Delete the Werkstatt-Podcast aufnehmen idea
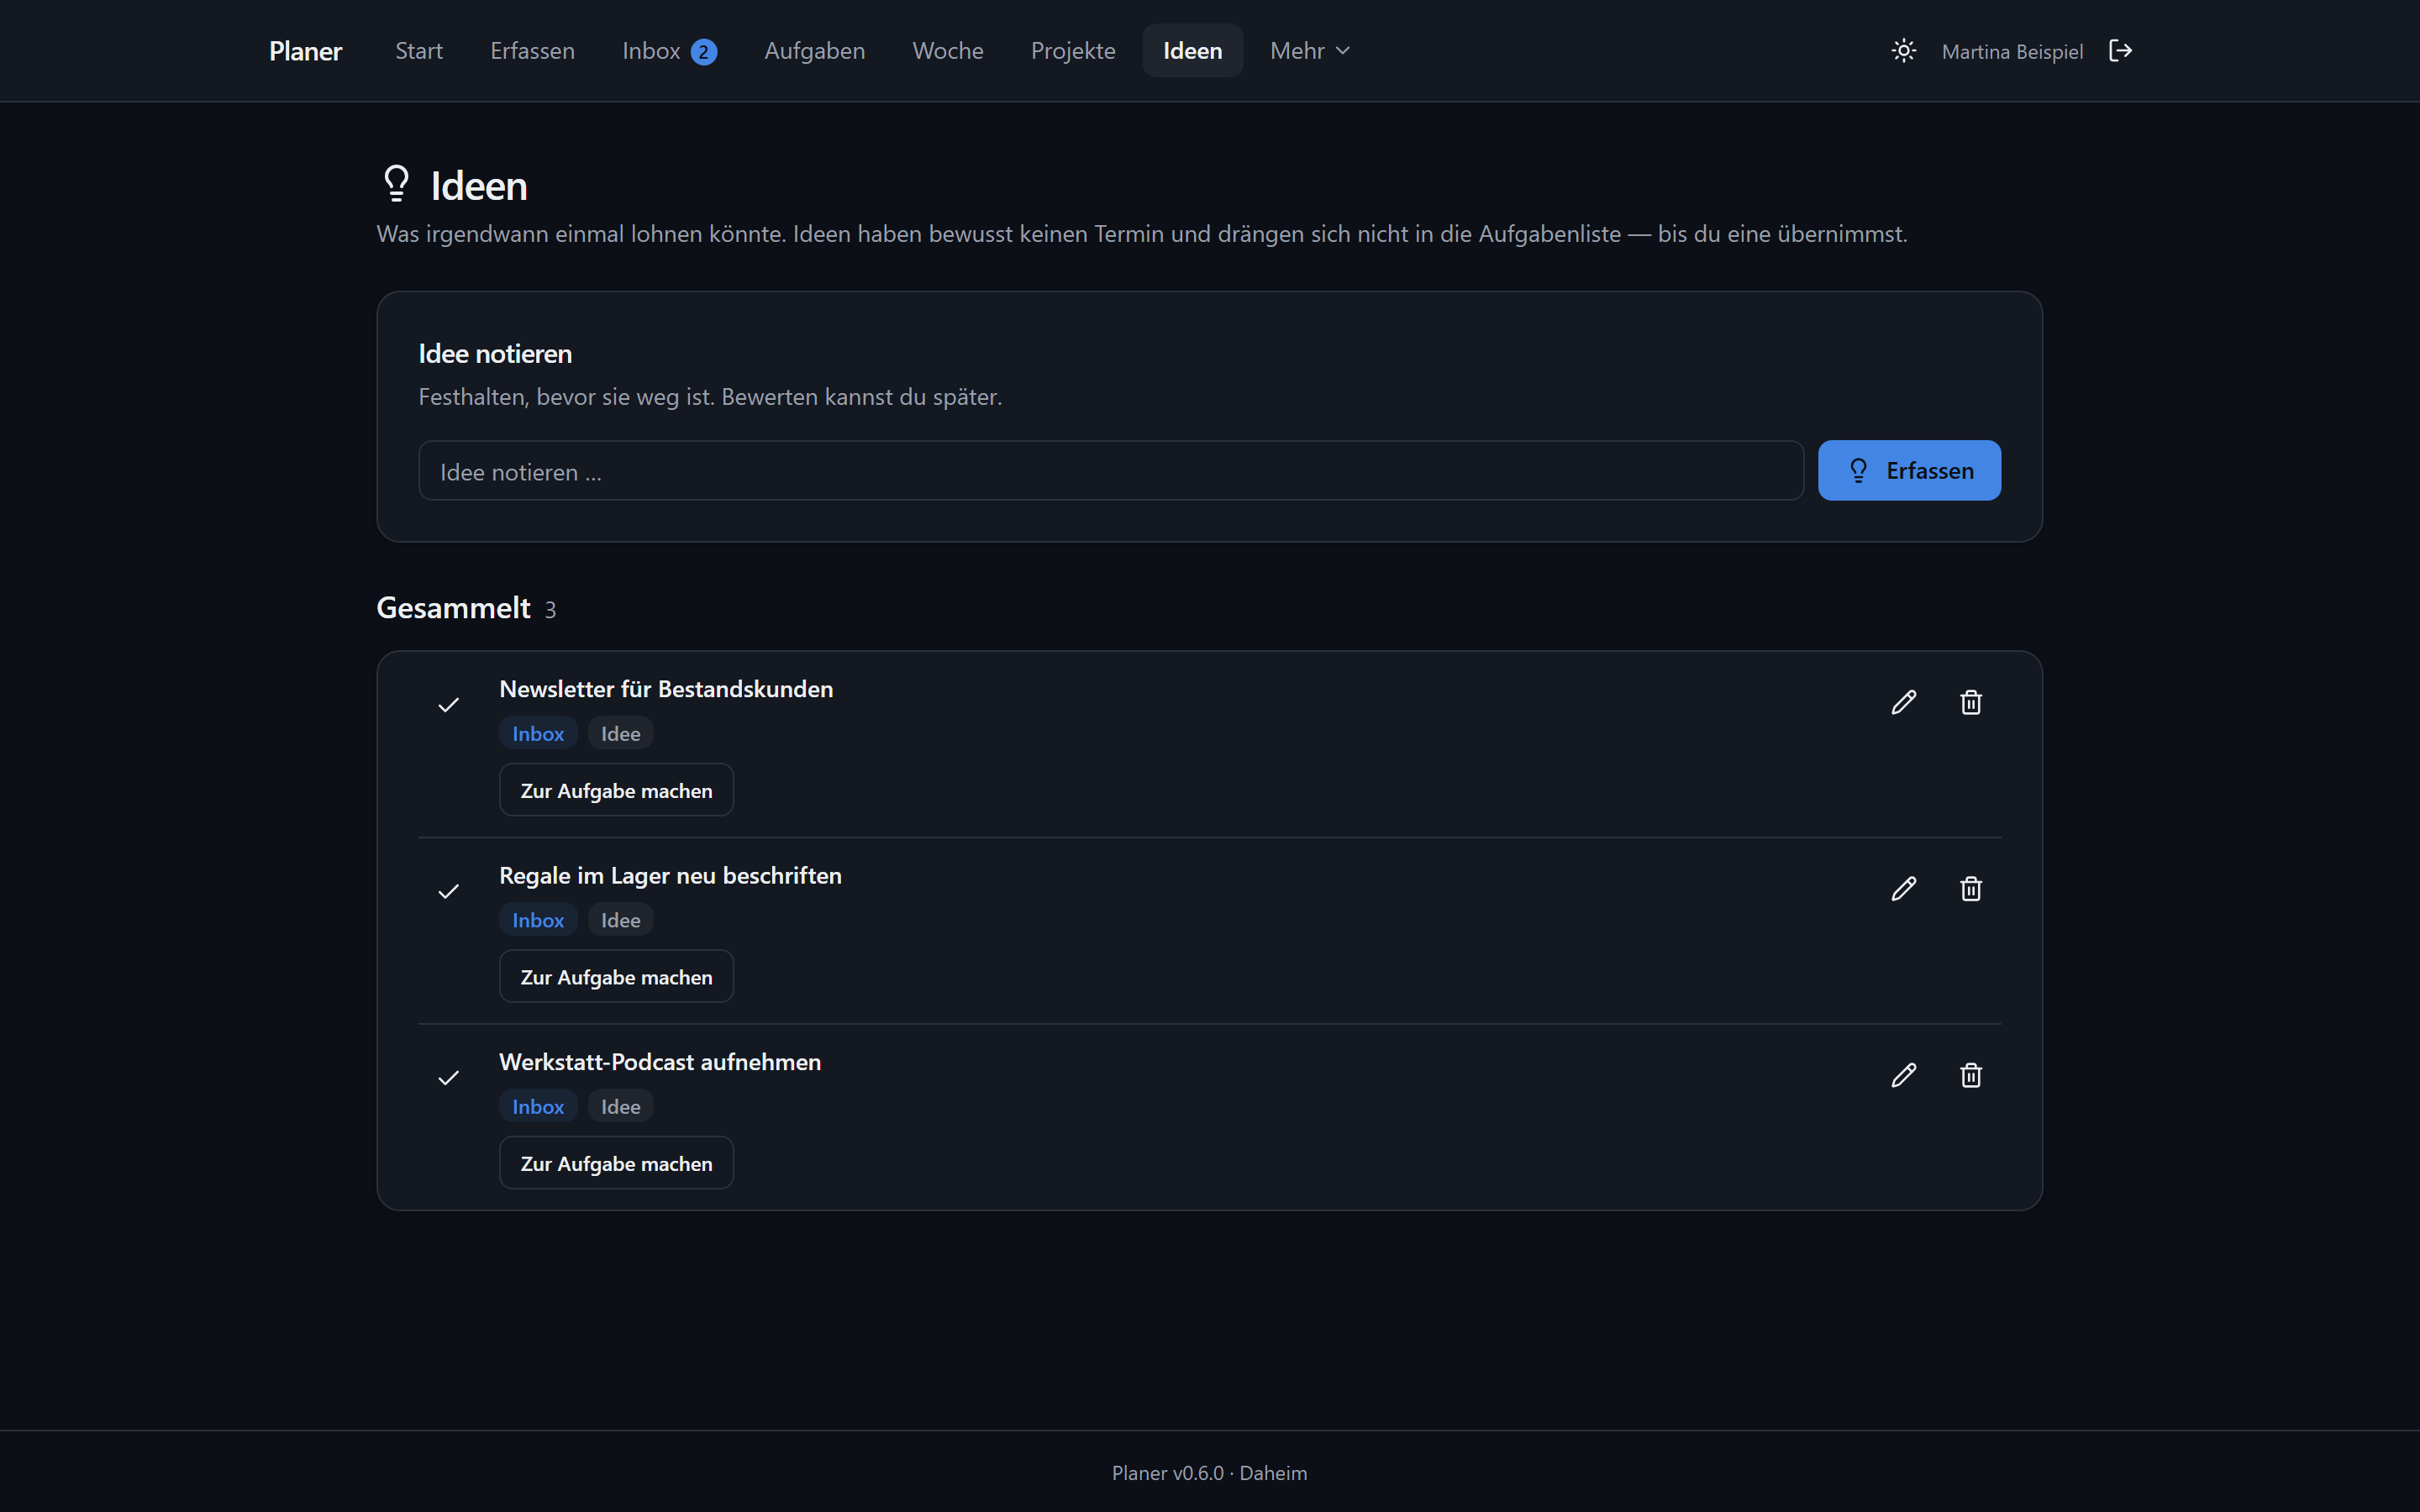This screenshot has width=2420, height=1512. point(1971,1075)
